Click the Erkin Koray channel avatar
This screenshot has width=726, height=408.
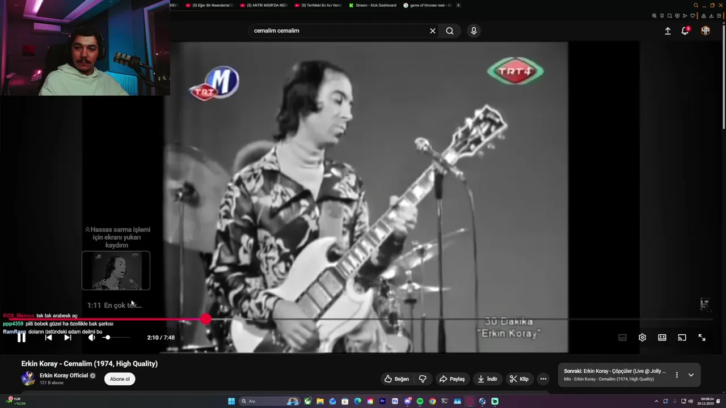click(28, 379)
